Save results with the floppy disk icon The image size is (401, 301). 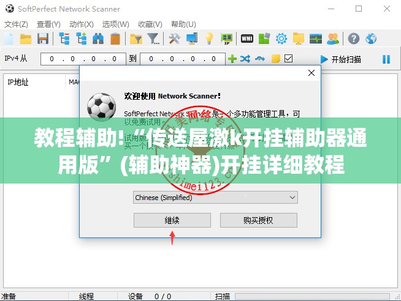coord(43,39)
